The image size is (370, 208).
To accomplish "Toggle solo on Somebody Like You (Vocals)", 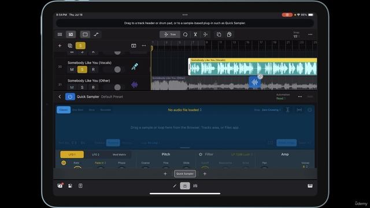I will [82, 69].
